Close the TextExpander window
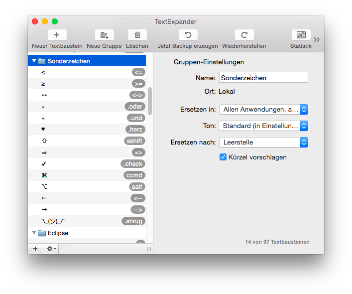 (35, 21)
